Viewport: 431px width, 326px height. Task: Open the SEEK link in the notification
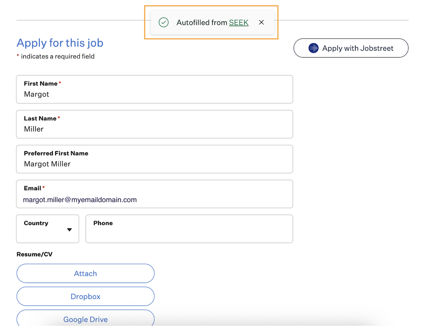[239, 22]
